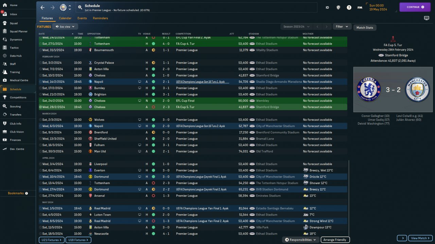The height and width of the screenshot is (244, 435).
Task: Click the Liverpool badge on 3/4/2024
Action: pos(90,164)
